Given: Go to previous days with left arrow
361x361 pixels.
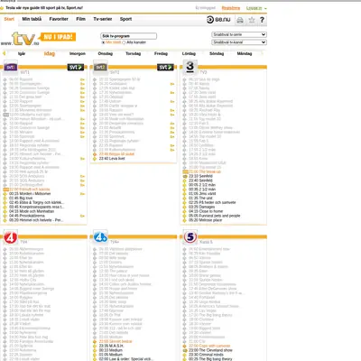Looking at the screenshot, I should coord(4,53).
